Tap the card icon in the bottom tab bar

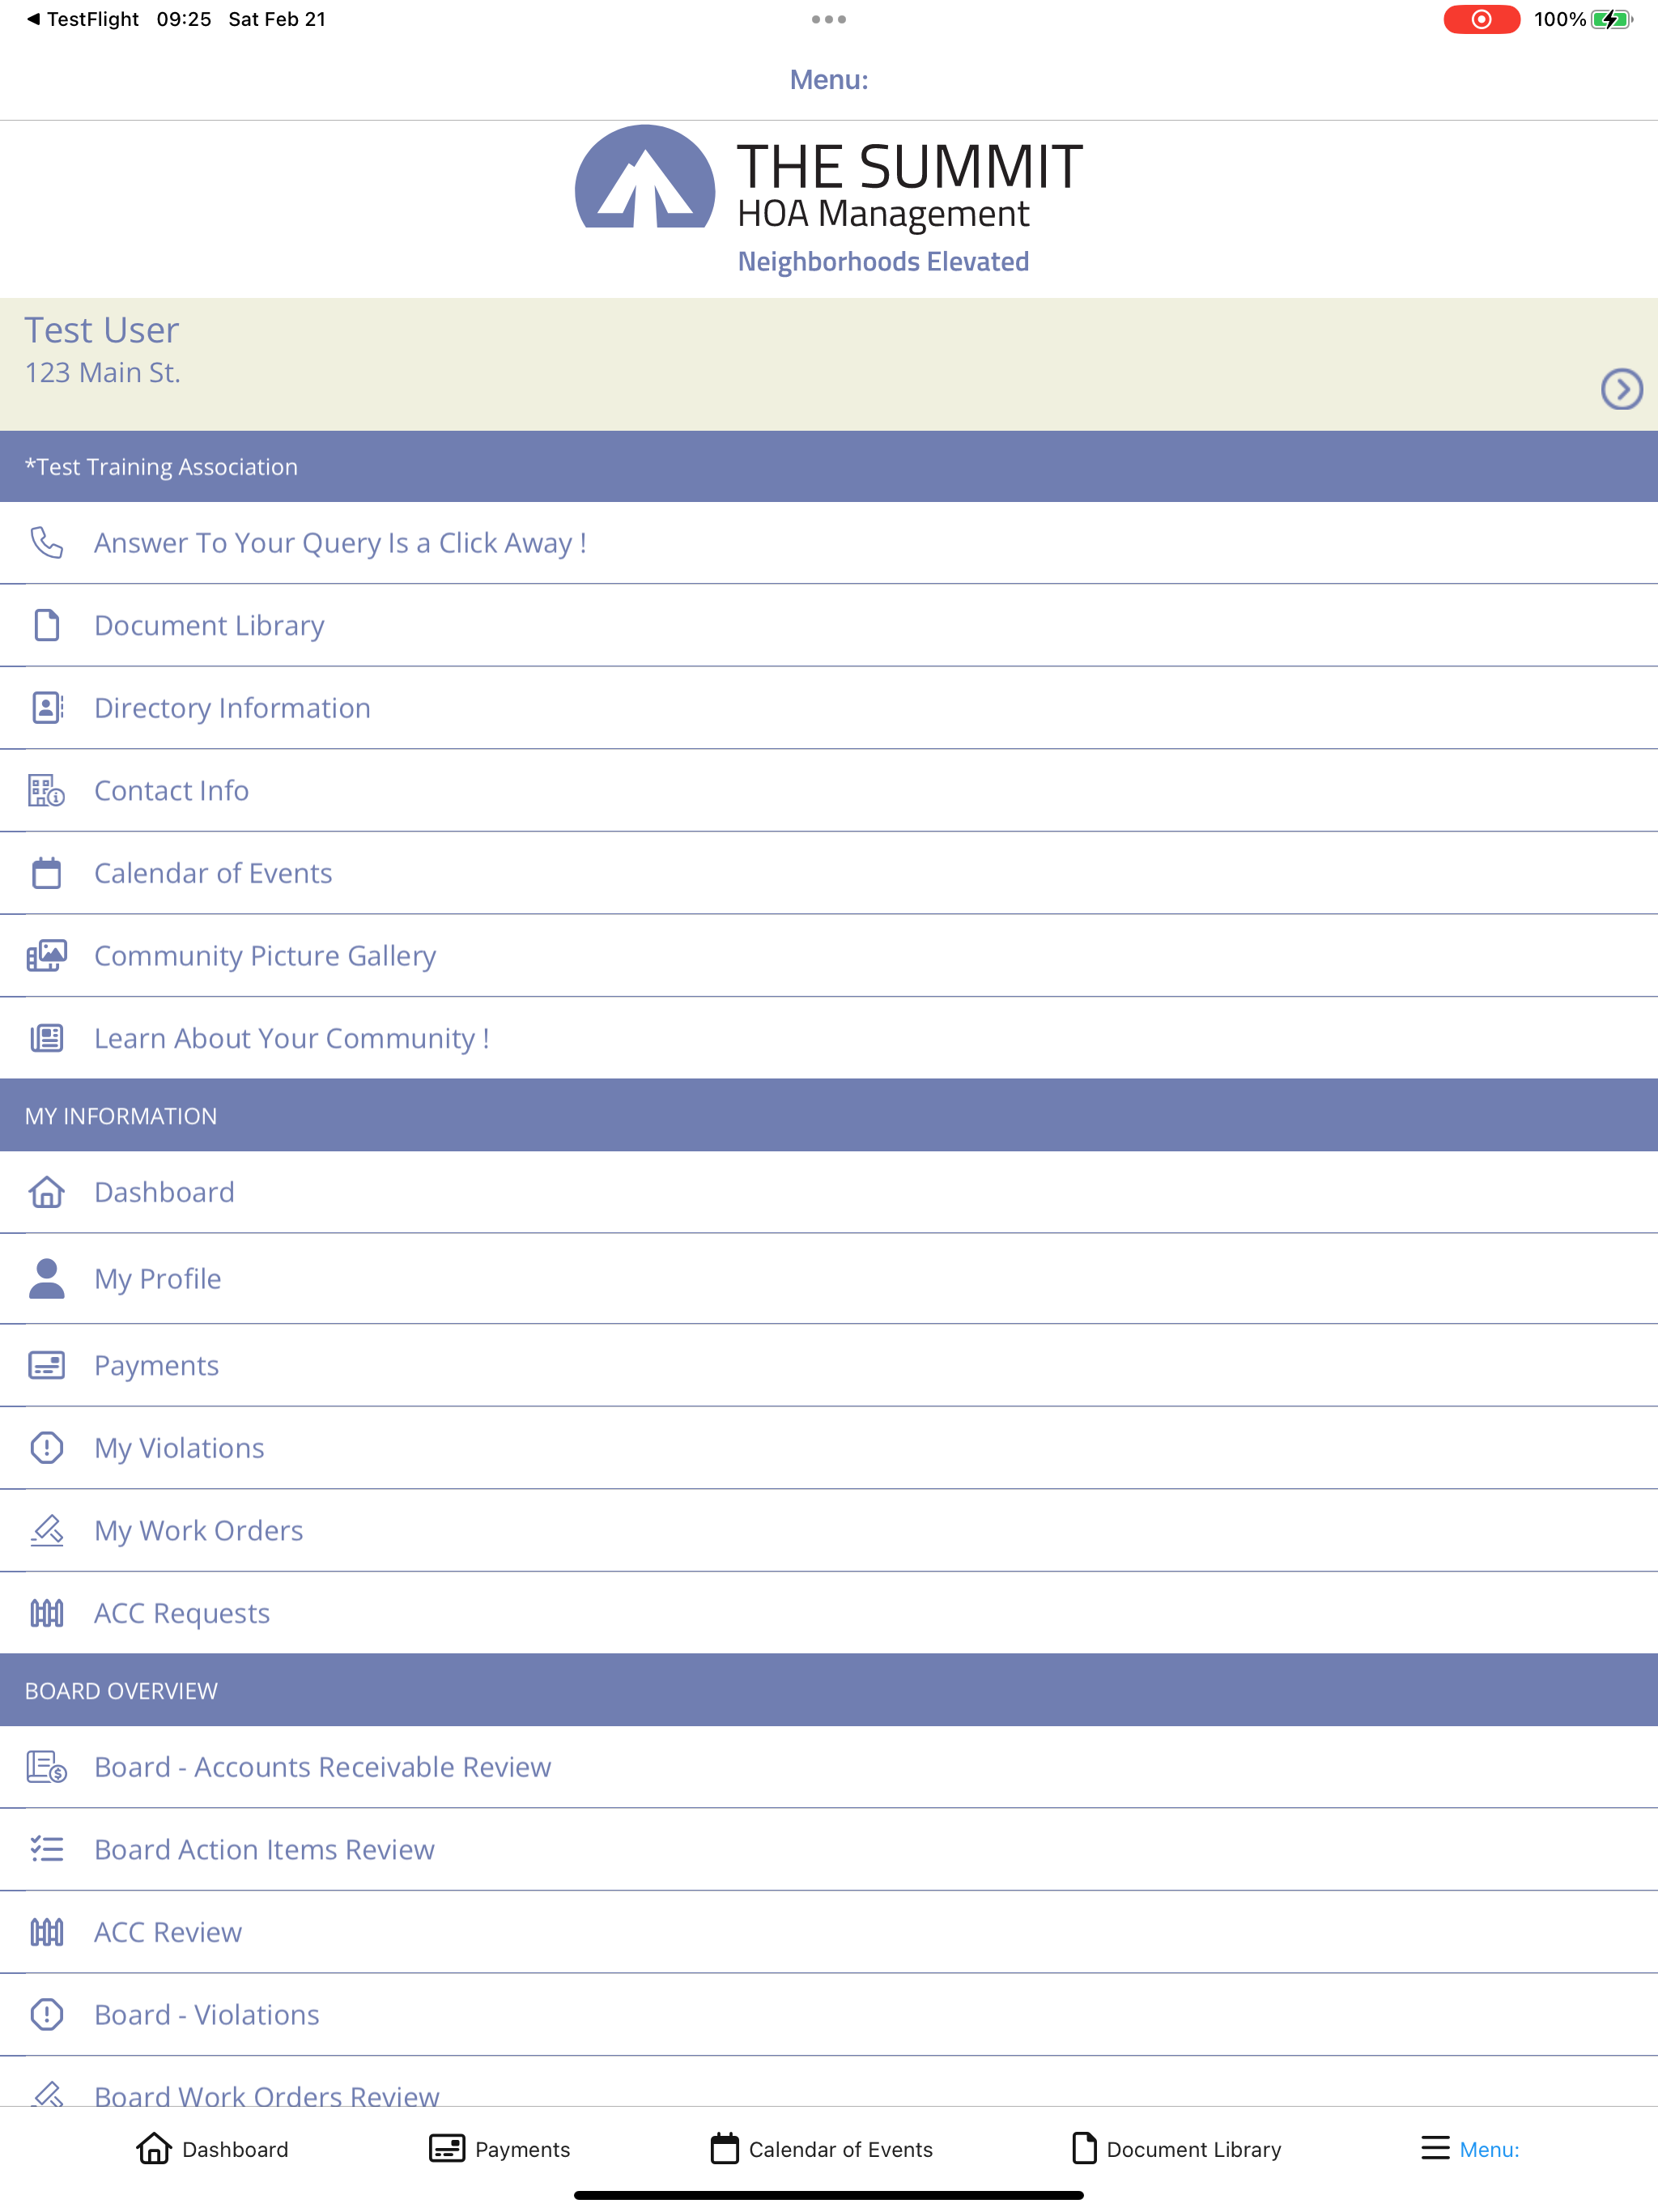click(x=447, y=2148)
